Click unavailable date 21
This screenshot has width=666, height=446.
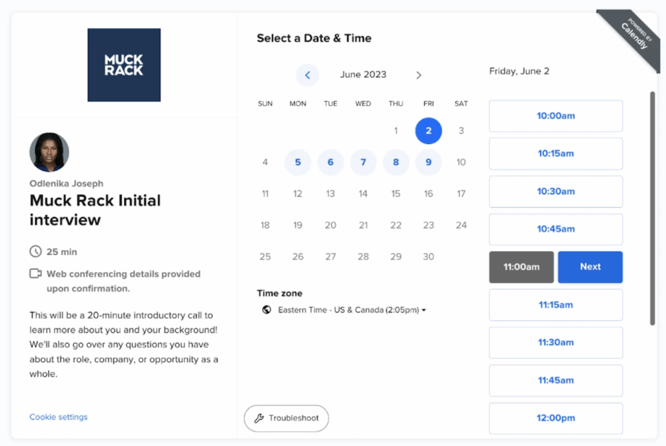point(363,225)
